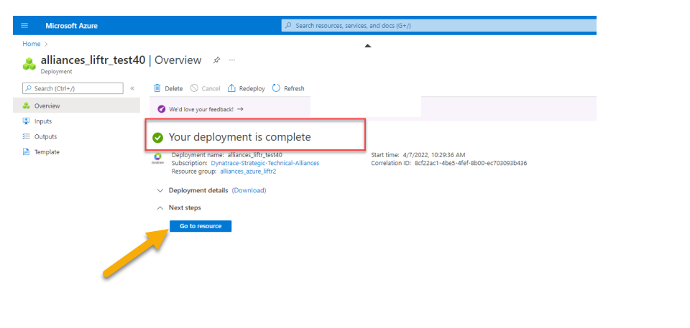This screenshot has width=690, height=328.
Task: Click the global Azure search field
Action: click(438, 26)
